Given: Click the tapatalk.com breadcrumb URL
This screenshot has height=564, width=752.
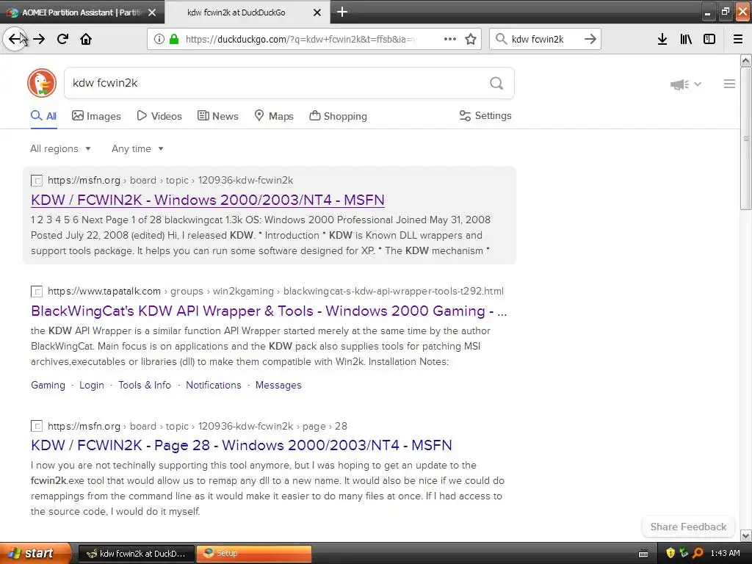Looking at the screenshot, I should pos(276,291).
